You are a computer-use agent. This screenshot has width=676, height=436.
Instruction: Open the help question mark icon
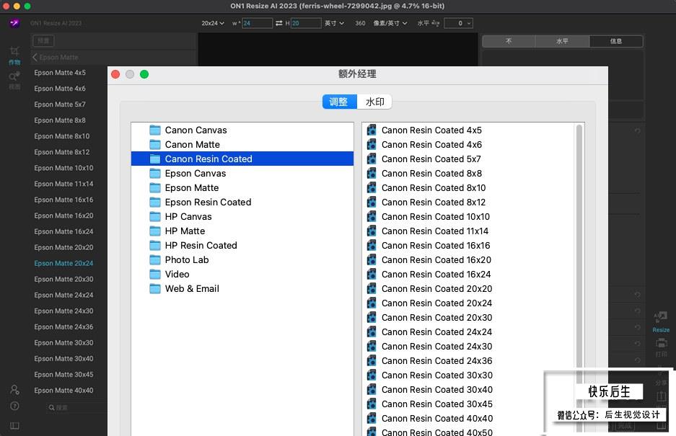14,406
